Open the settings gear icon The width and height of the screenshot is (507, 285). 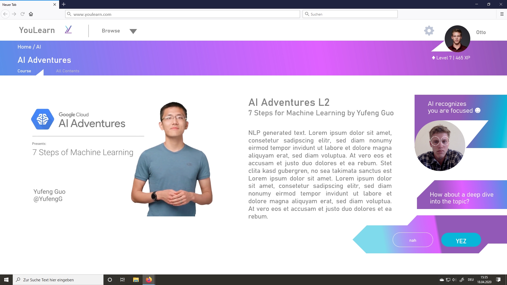429,31
